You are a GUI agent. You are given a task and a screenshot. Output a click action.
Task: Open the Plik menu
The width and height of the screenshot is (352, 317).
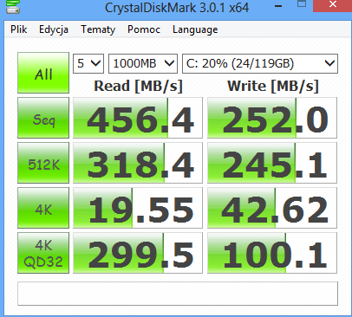point(19,29)
